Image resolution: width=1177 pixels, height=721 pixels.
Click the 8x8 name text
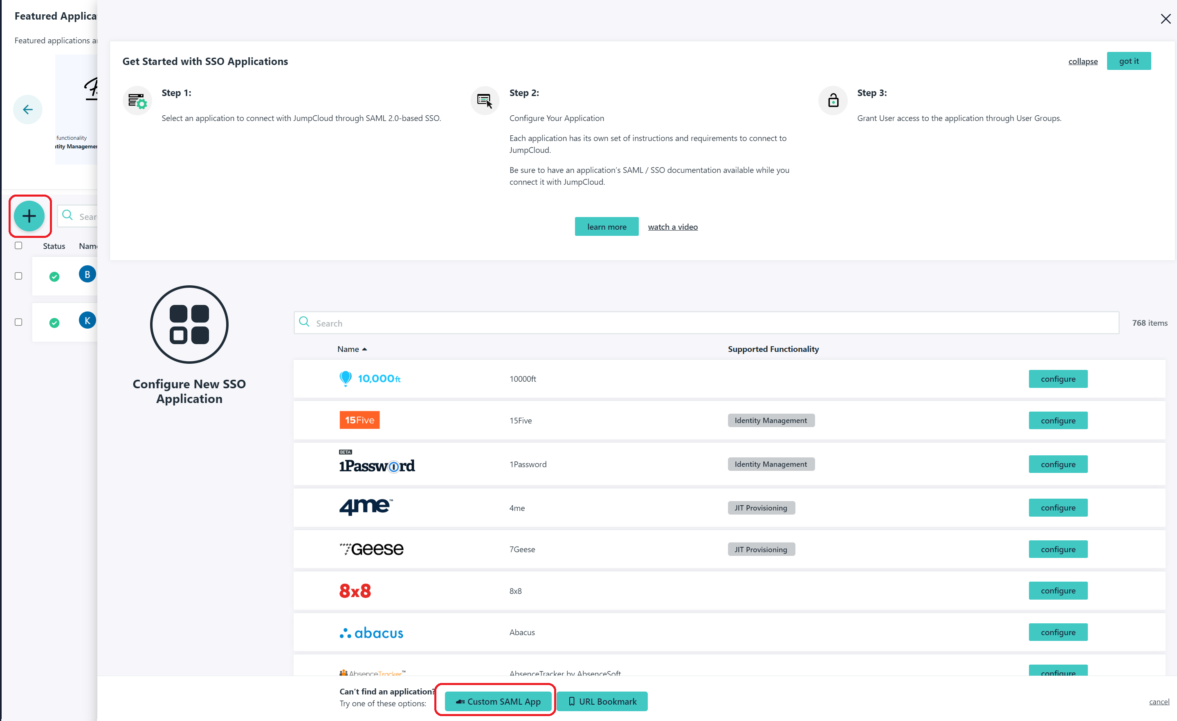515,591
